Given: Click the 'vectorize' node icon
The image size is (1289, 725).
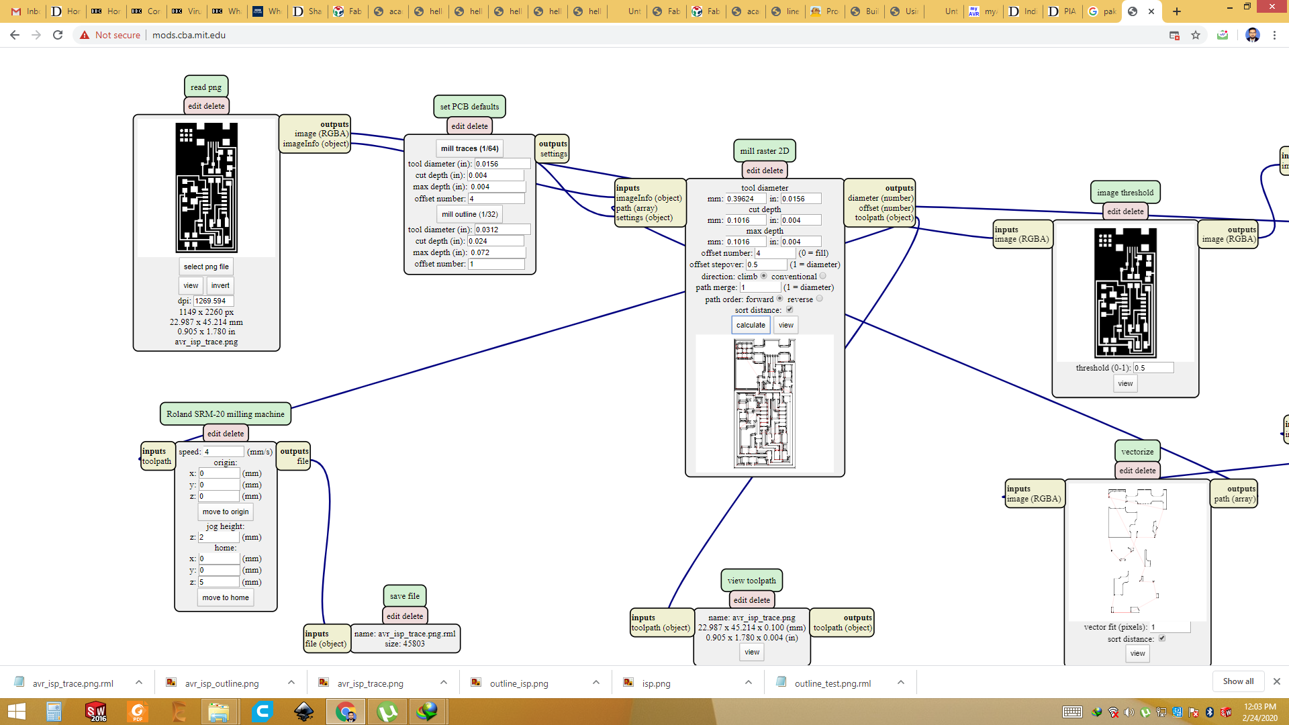Looking at the screenshot, I should pos(1138,450).
